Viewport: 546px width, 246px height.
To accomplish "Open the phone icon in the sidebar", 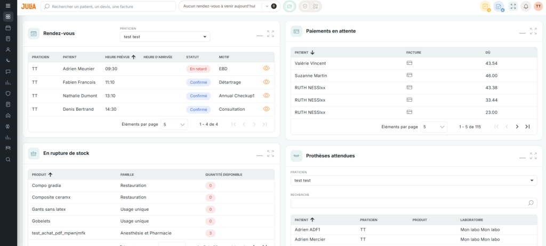I will 8,61.
